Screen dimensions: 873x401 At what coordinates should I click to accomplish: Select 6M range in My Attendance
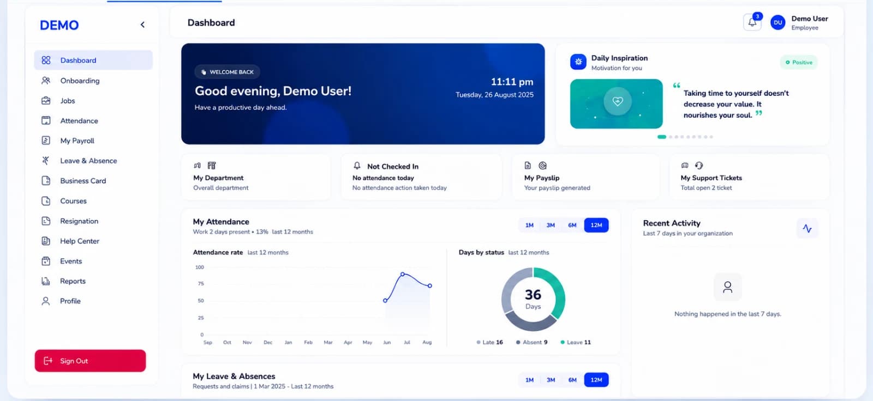tap(572, 225)
